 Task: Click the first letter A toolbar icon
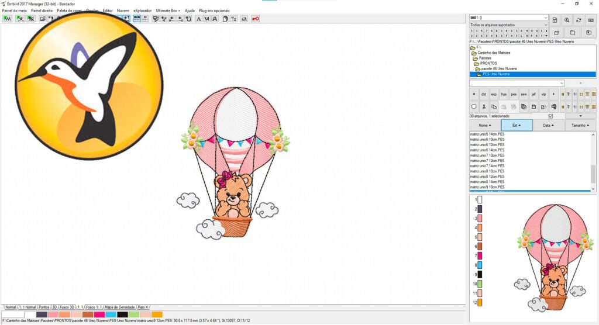pyautogui.click(x=198, y=19)
